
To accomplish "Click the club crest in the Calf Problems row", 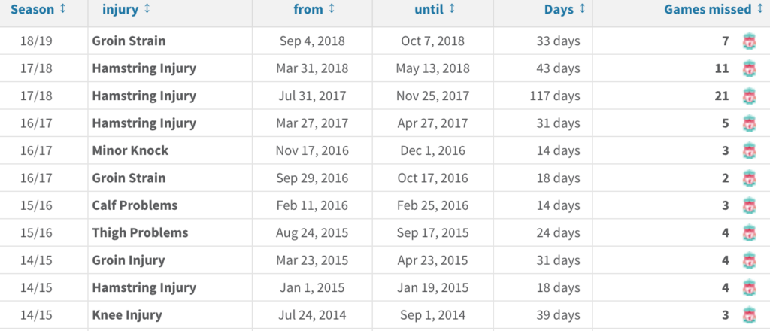I will point(749,206).
